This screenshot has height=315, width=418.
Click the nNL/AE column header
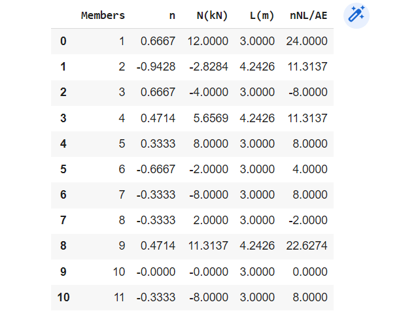(x=308, y=16)
